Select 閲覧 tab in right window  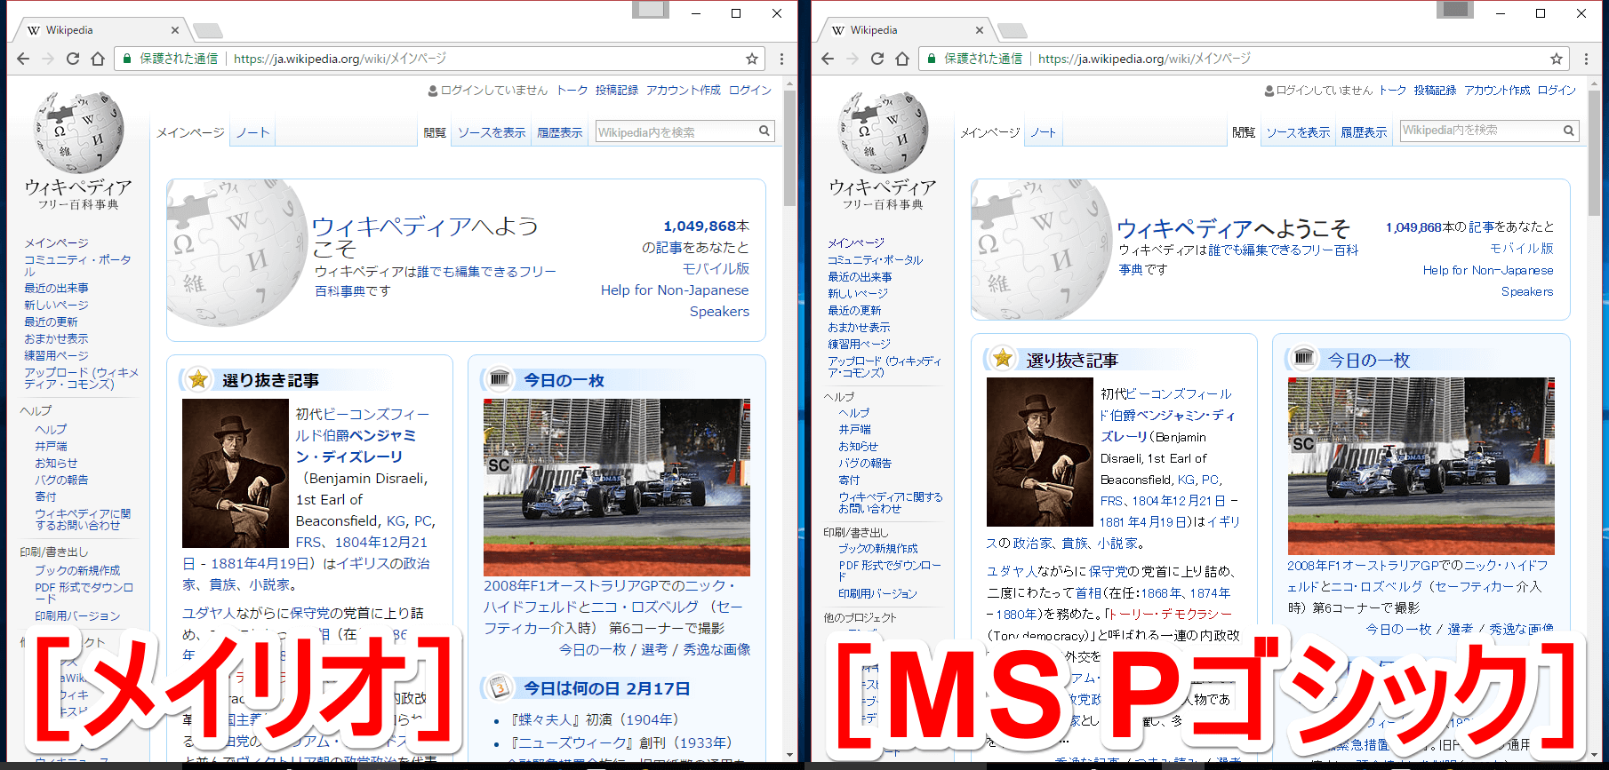pyautogui.click(x=1244, y=133)
